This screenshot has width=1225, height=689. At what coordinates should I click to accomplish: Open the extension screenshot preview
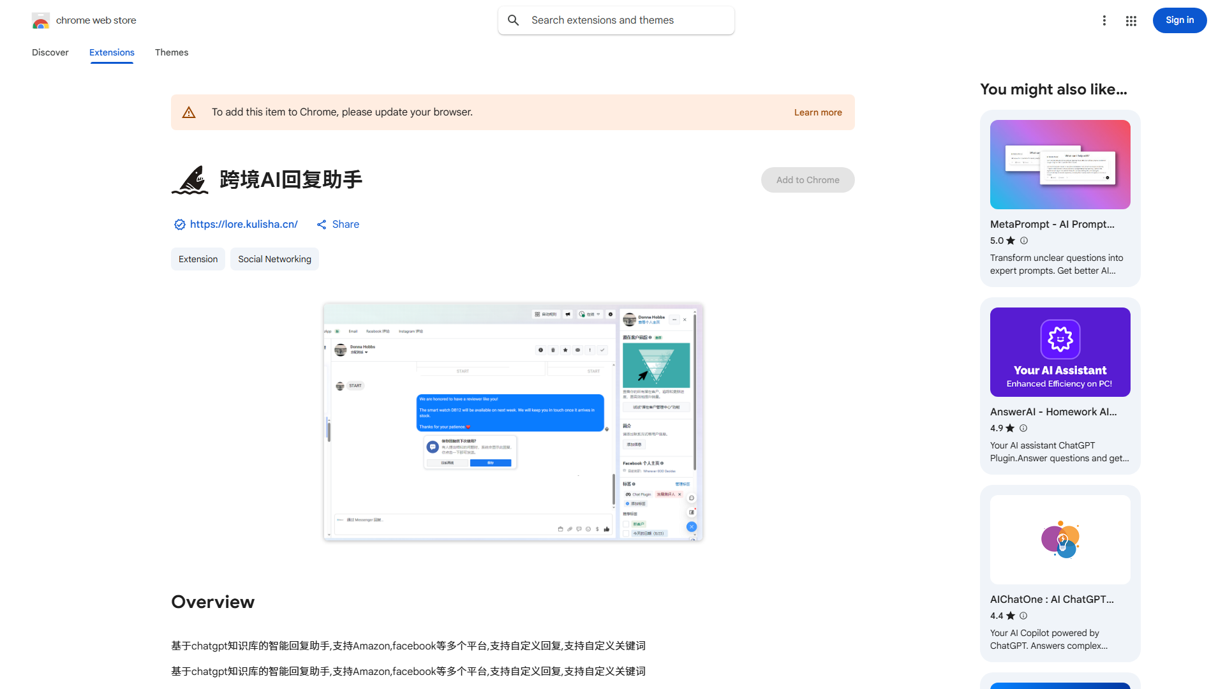click(x=512, y=422)
